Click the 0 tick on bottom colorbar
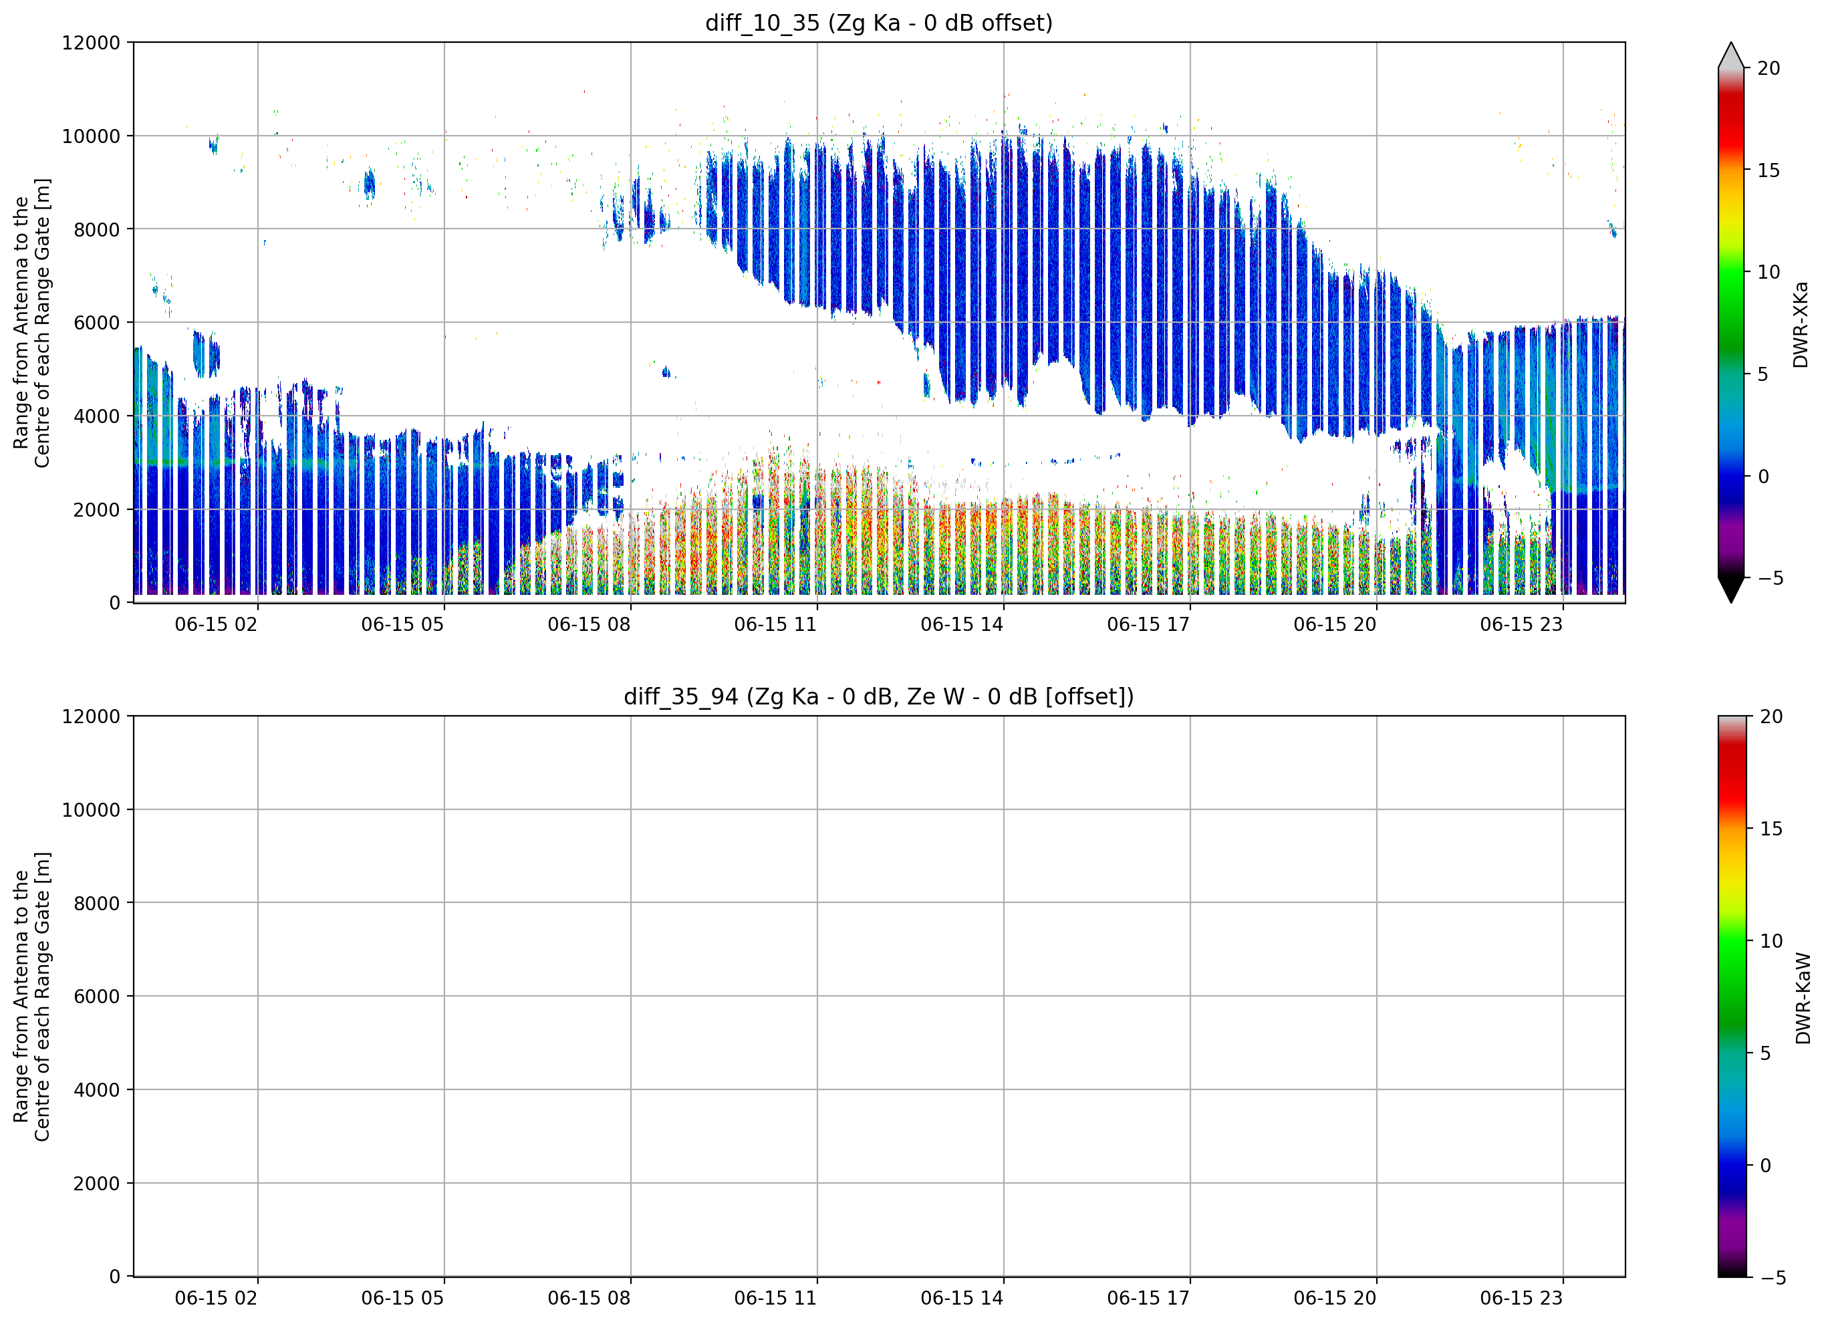 pyautogui.click(x=1766, y=1166)
